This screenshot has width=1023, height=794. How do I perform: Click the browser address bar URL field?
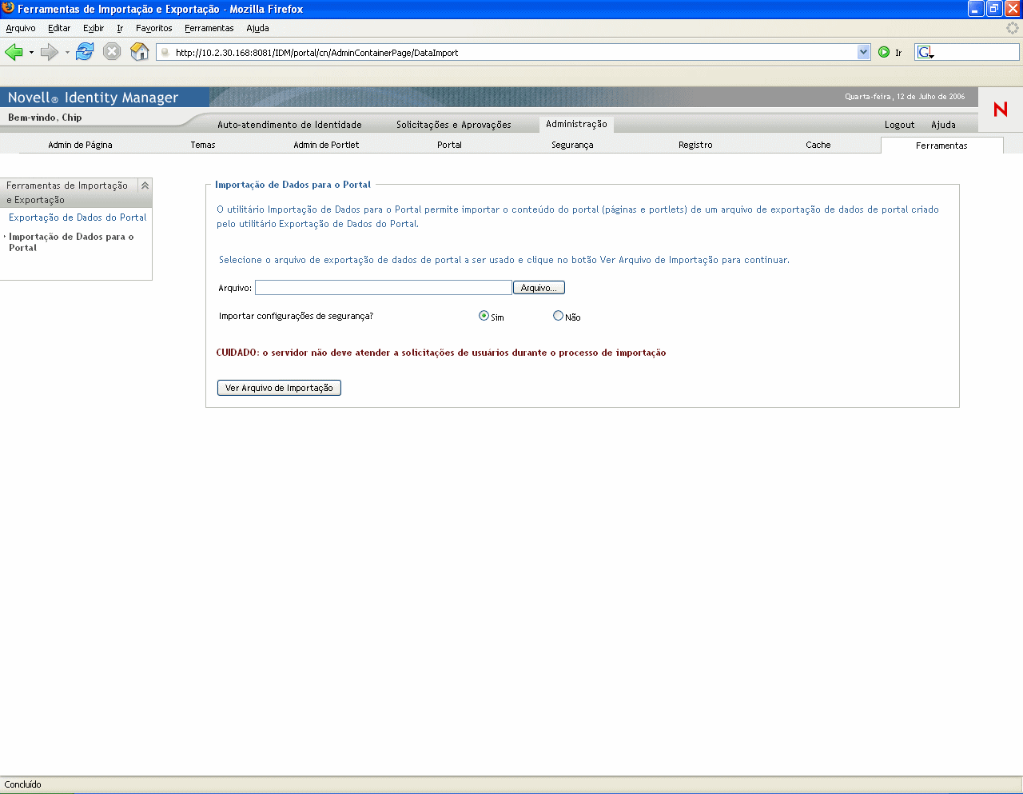[x=513, y=53]
